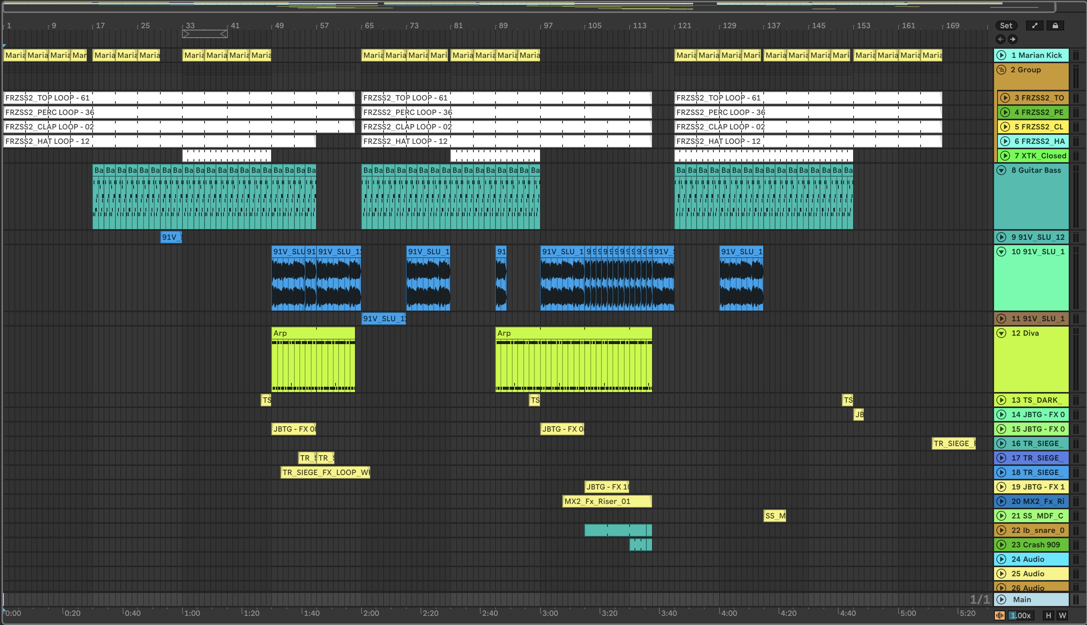Jump to the next locator arrow
Viewport: 1087px width, 625px height.
point(1012,39)
